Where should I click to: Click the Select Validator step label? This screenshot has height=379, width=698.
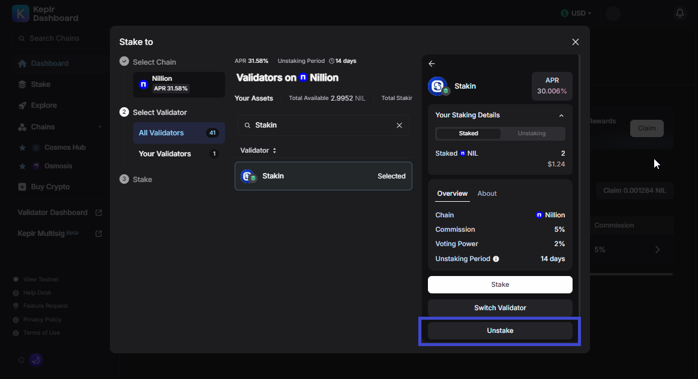pyautogui.click(x=160, y=113)
